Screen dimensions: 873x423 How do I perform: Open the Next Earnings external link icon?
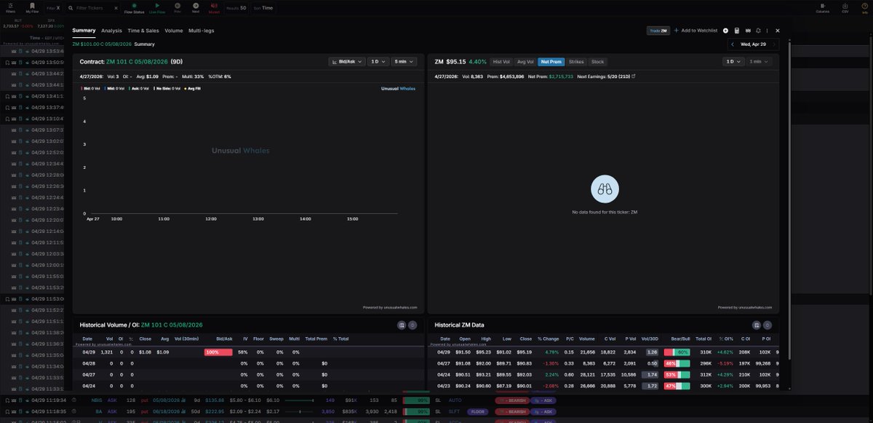coord(633,76)
